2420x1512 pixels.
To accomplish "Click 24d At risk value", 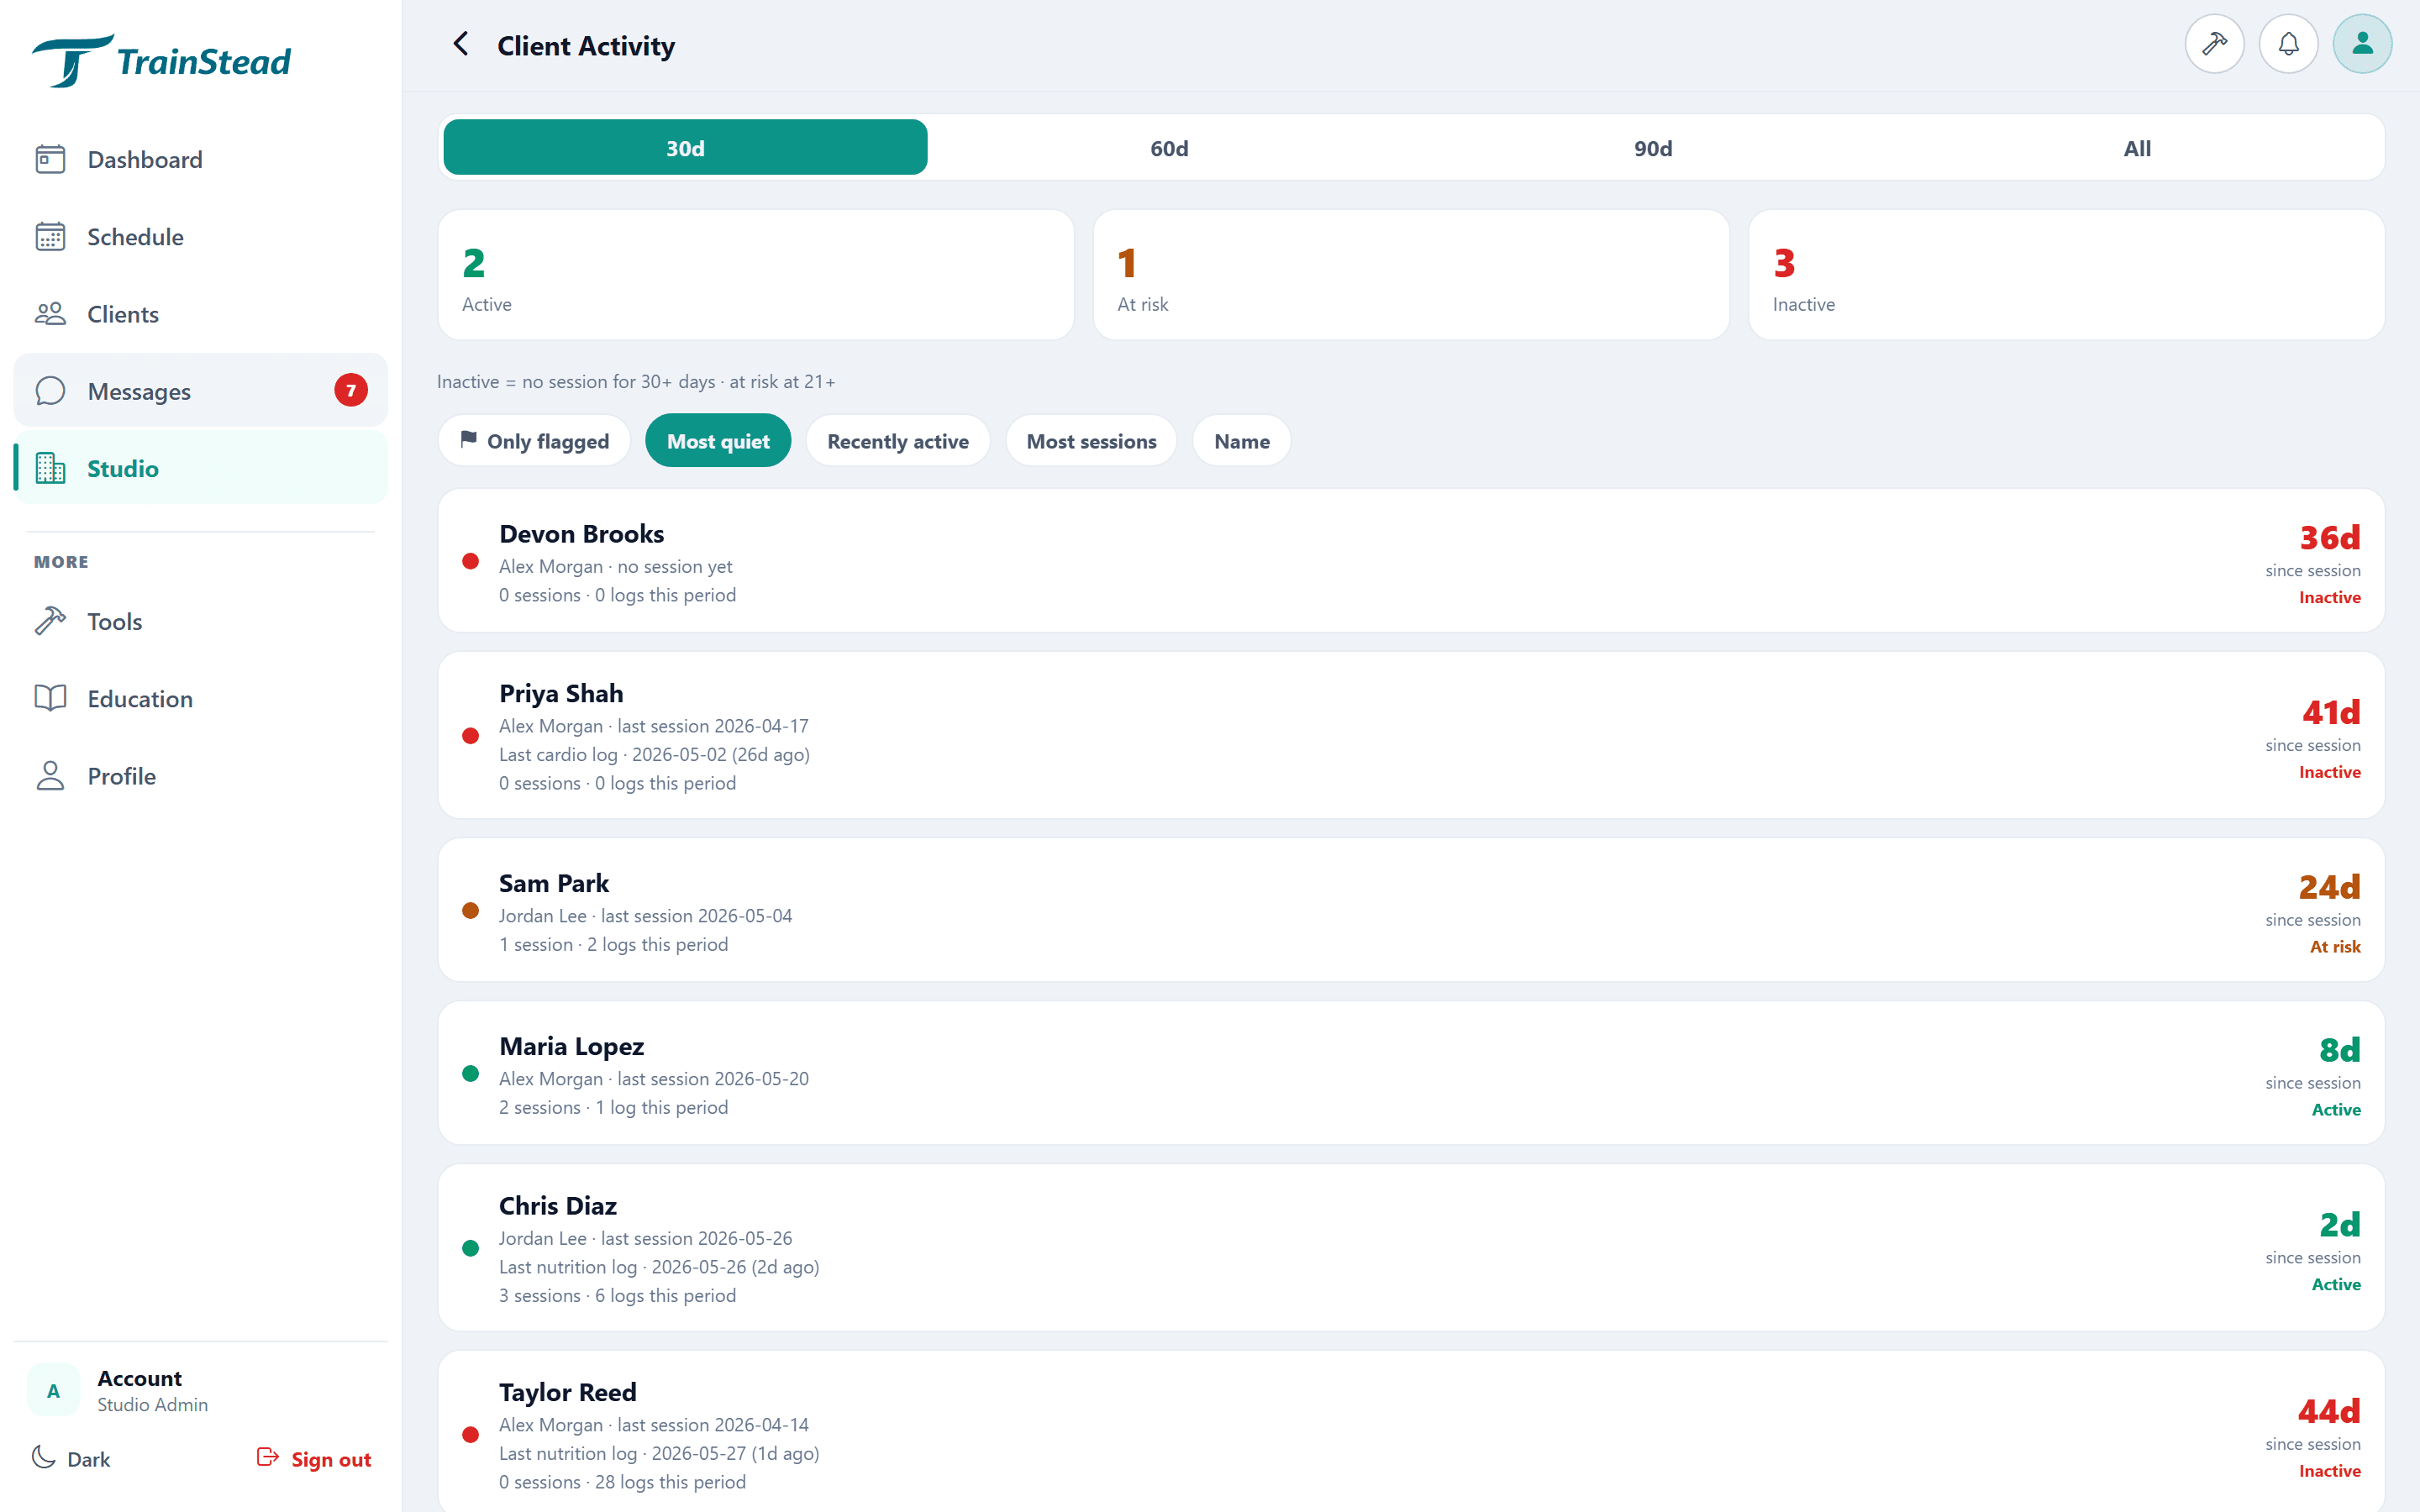I will coord(2329,887).
